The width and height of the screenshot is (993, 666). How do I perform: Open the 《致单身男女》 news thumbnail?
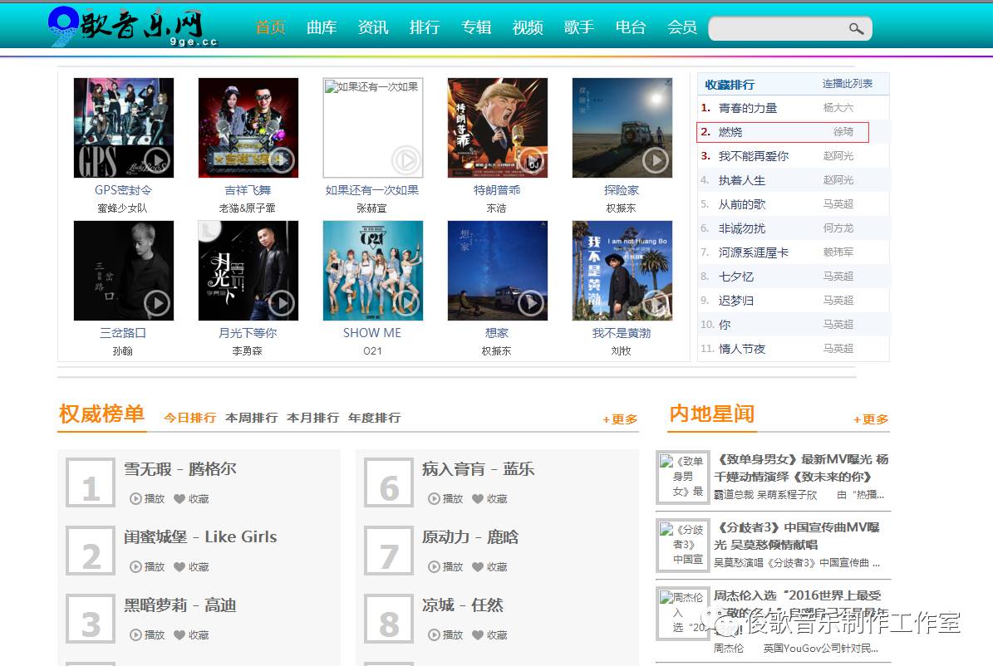click(682, 477)
